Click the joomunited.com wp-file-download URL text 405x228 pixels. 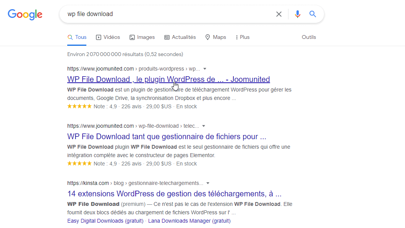pyautogui.click(x=133, y=126)
